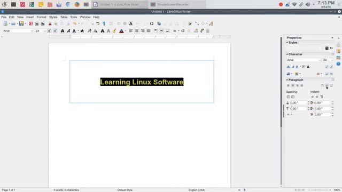342x192 pixels.
Task: Increase paragraph spacing in the sidebar Spacing row
Action: [289, 97]
